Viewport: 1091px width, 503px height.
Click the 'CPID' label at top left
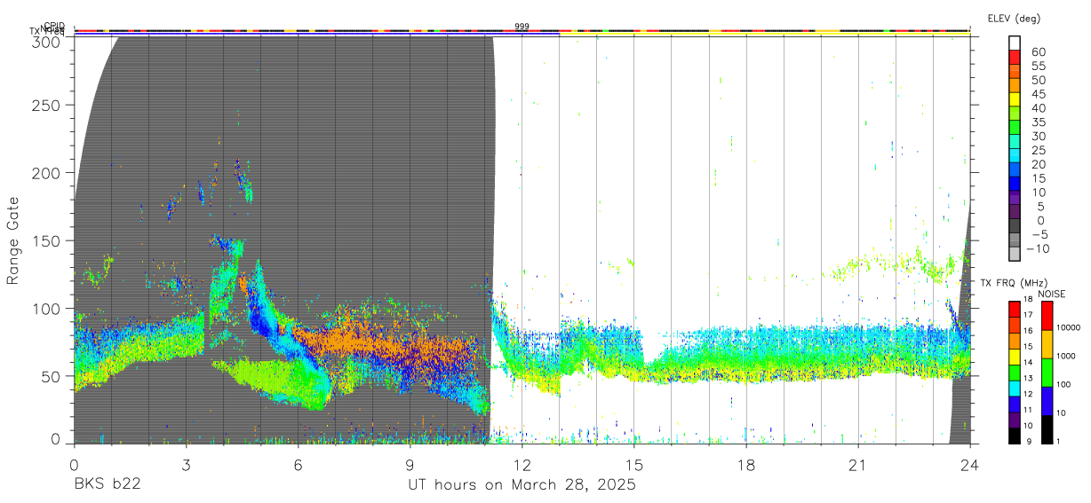[x=54, y=27]
